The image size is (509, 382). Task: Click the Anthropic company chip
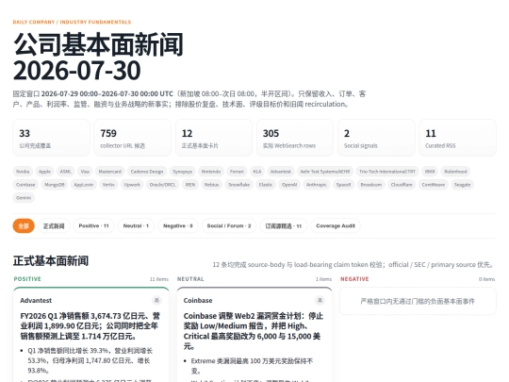click(317, 185)
